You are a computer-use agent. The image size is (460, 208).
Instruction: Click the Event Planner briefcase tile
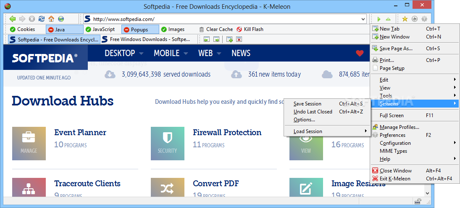click(29, 144)
